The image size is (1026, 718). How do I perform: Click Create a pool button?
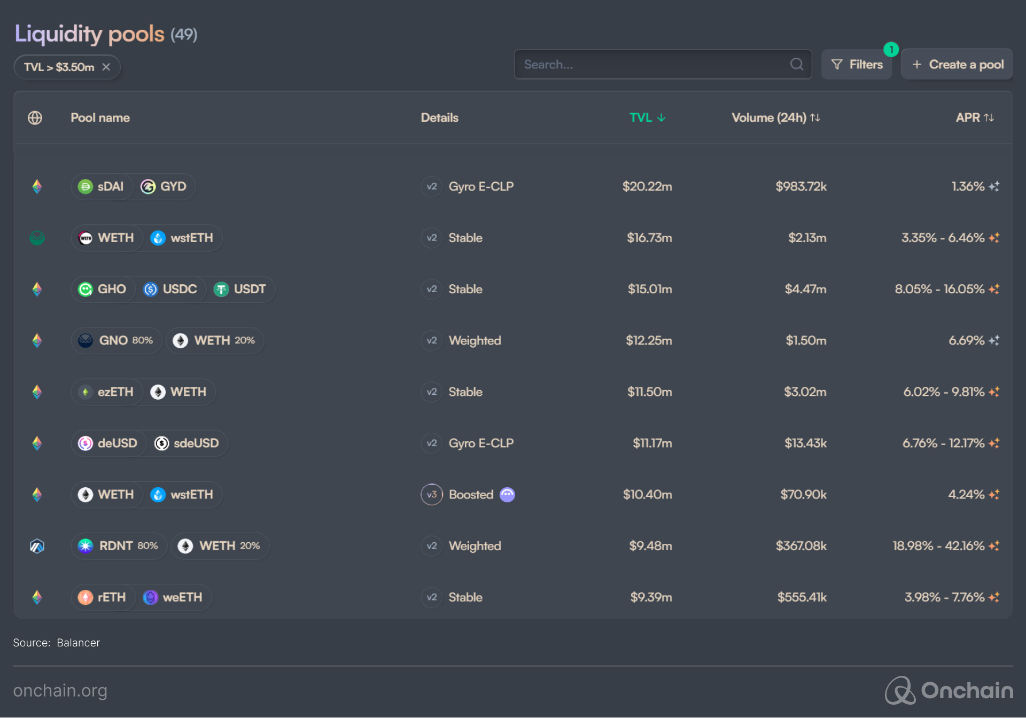pos(957,64)
